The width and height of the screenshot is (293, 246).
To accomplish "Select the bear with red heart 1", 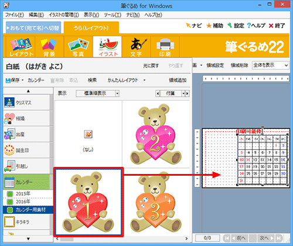I will [x=88, y=202].
